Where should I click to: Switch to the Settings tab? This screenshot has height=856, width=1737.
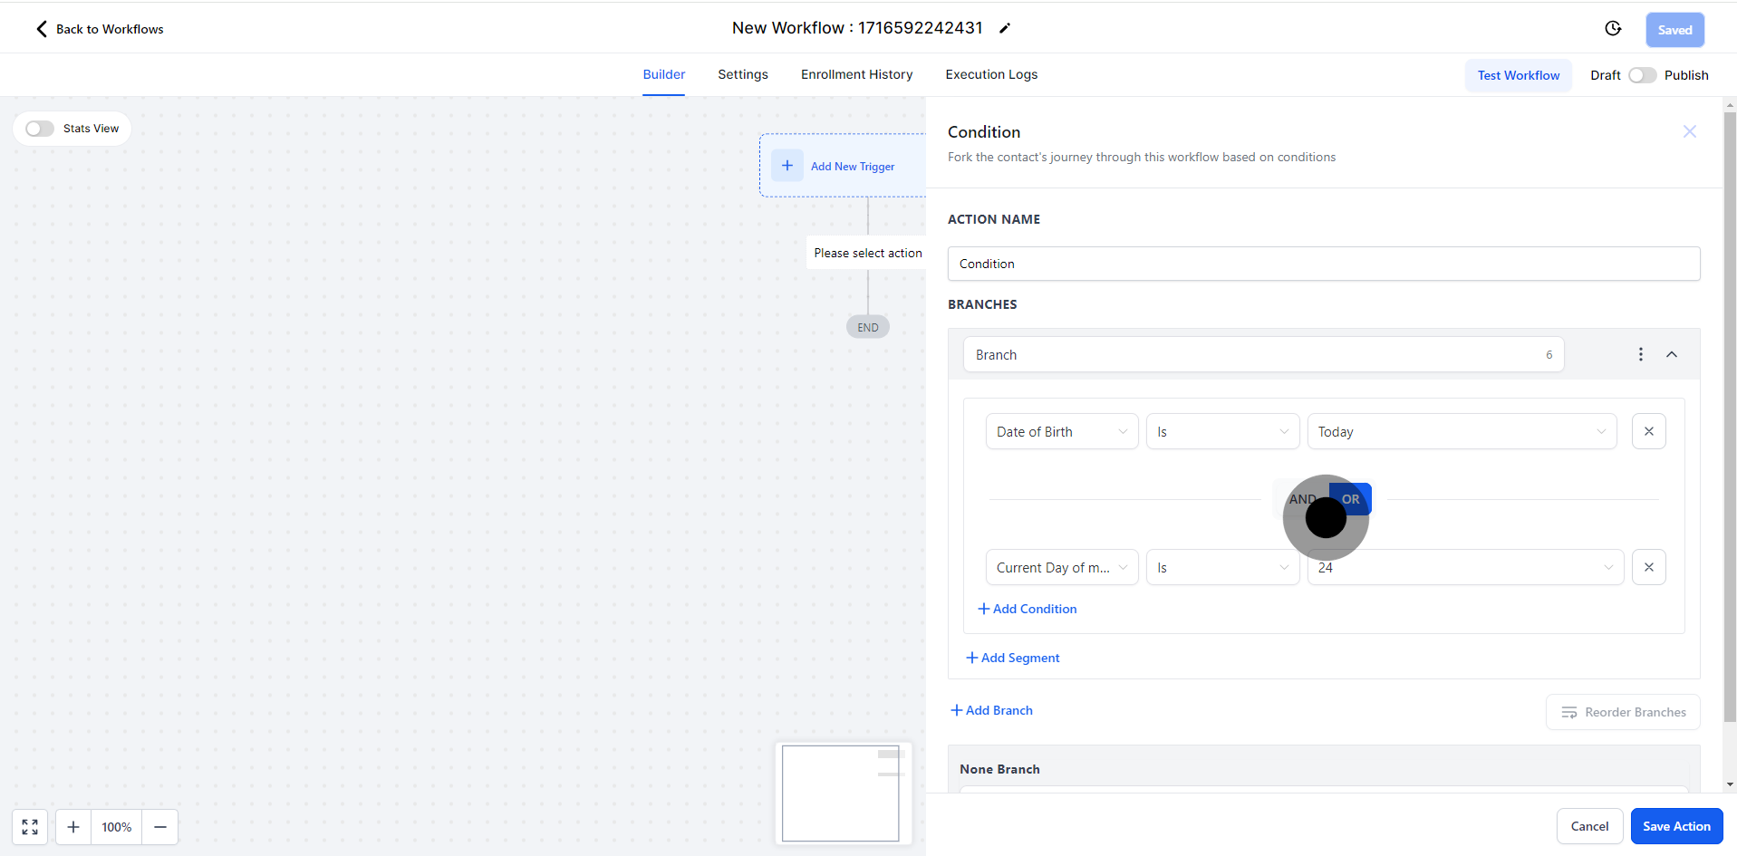742,75
